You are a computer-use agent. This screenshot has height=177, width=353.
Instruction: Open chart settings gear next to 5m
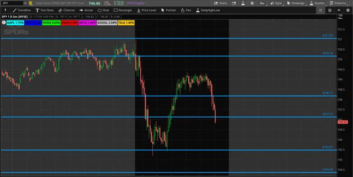coord(252,3)
